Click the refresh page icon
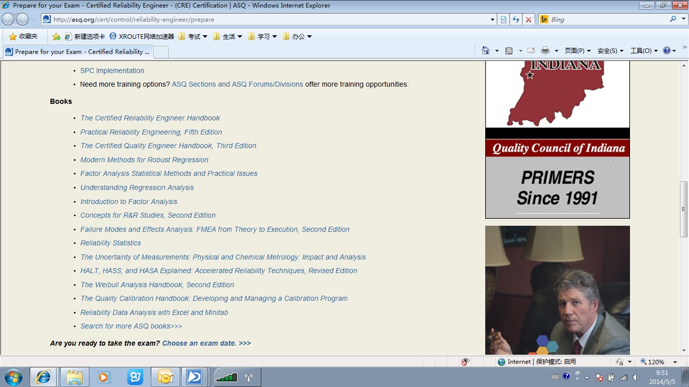 tap(515, 20)
